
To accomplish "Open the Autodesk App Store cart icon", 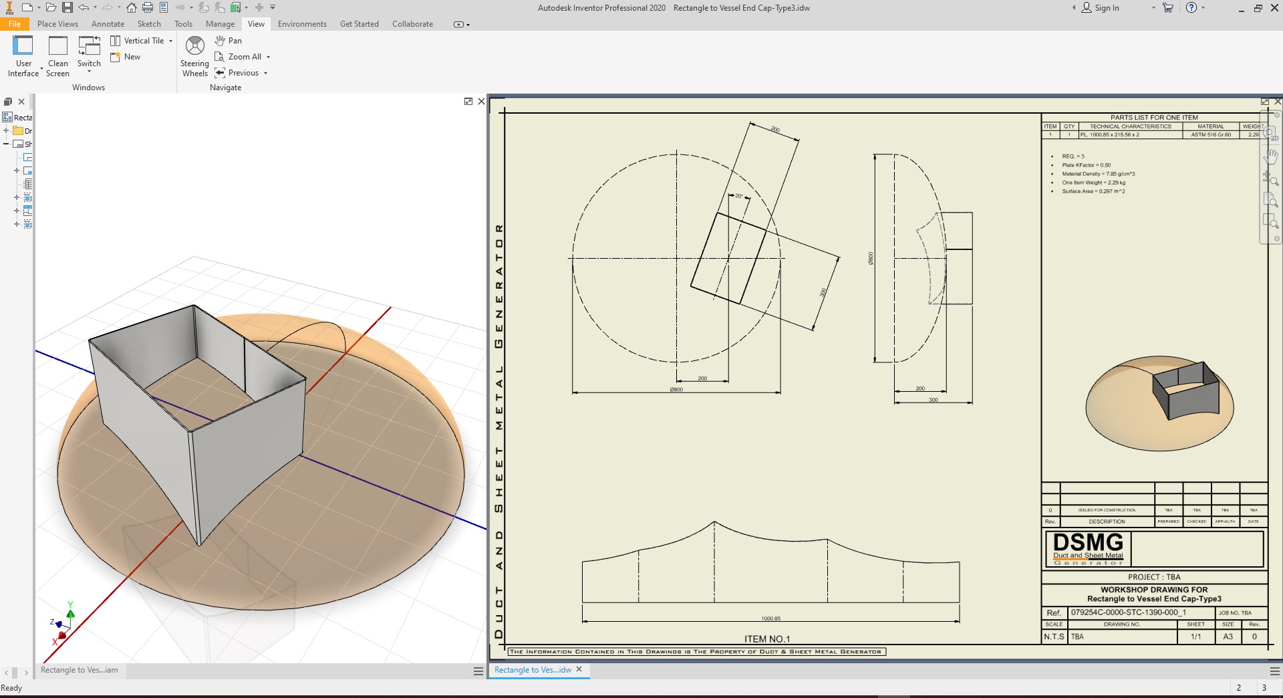I will point(1168,8).
